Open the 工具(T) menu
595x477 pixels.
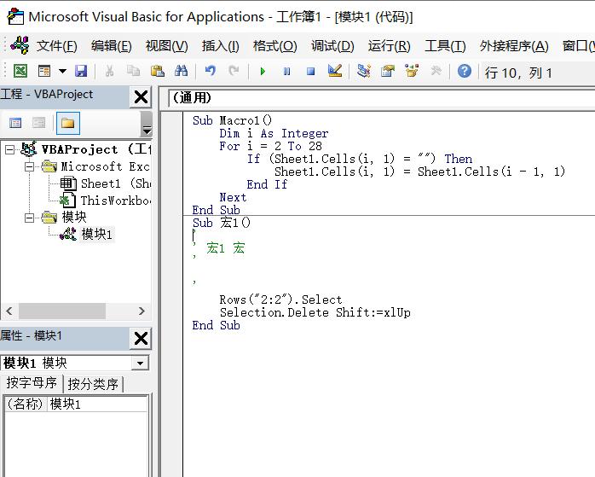pos(446,46)
